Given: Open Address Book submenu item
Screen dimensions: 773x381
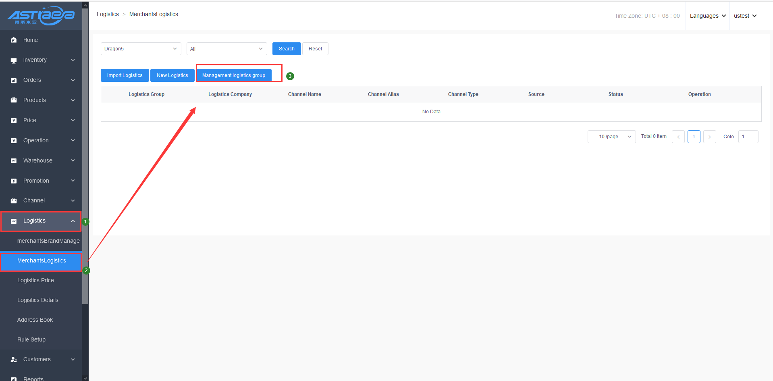Looking at the screenshot, I should [35, 320].
